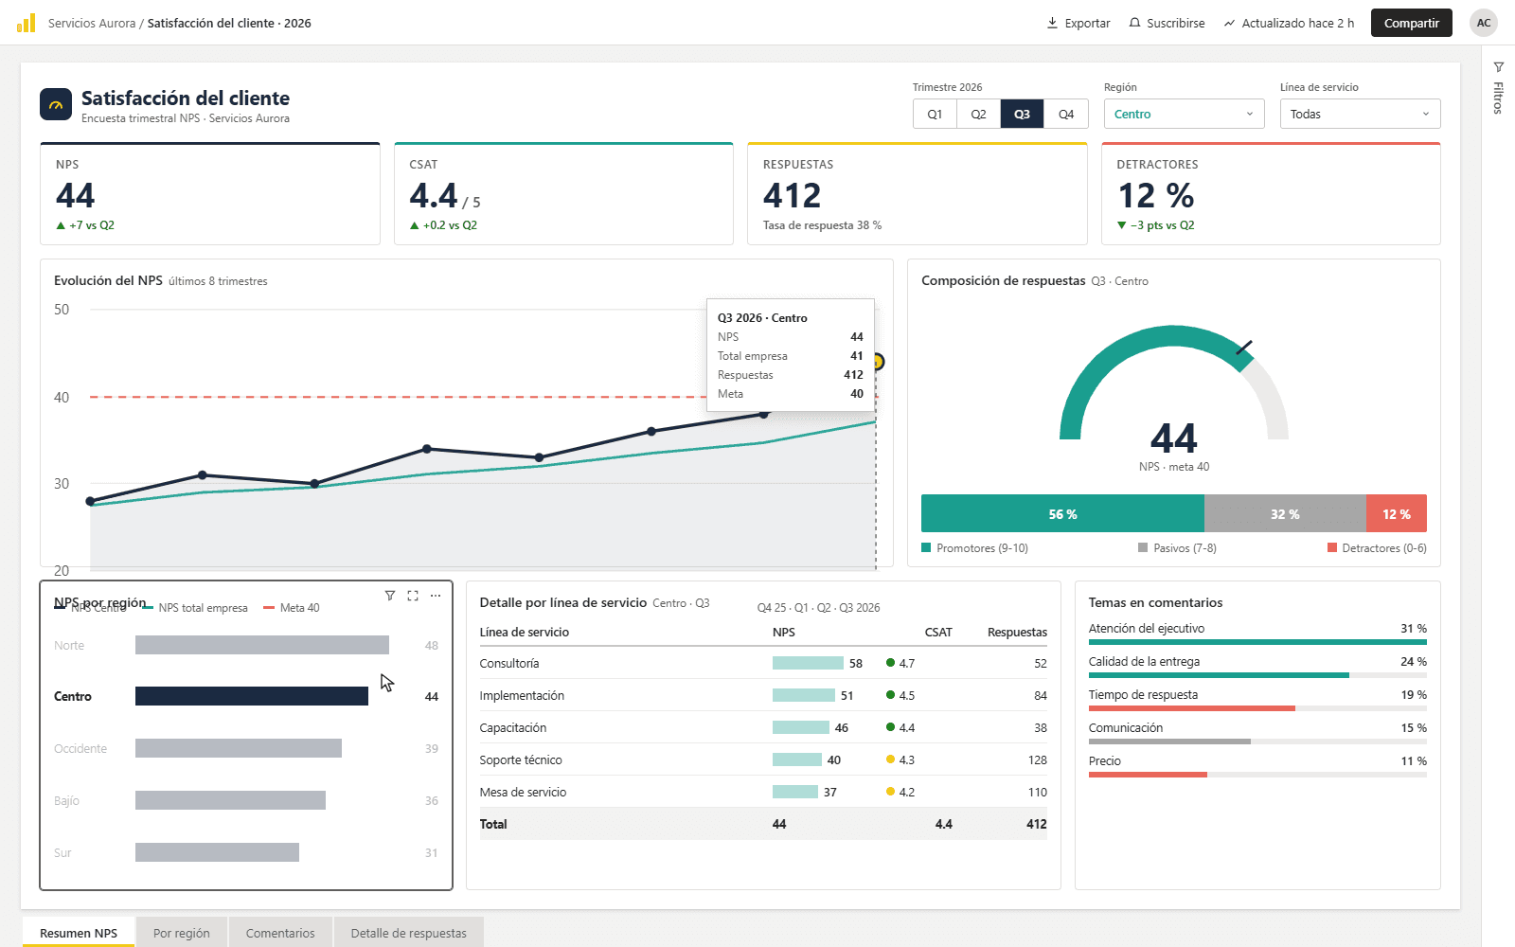Select the Occidente region bar
Image resolution: width=1515 pixels, height=947 pixels.
click(239, 748)
